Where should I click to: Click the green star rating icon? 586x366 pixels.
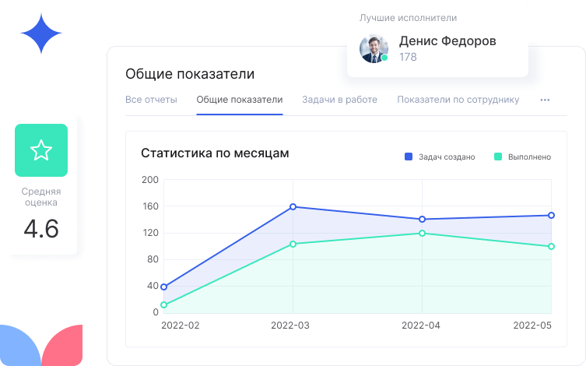coord(41,150)
